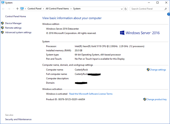Go up one level with Up arrow
Image resolution: width=170 pixels, height=124 pixels.
point(17,9)
